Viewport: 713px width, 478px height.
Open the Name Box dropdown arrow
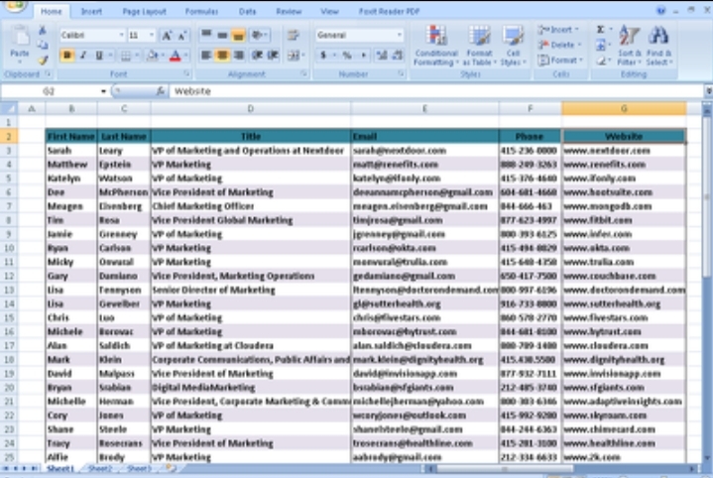pos(103,91)
